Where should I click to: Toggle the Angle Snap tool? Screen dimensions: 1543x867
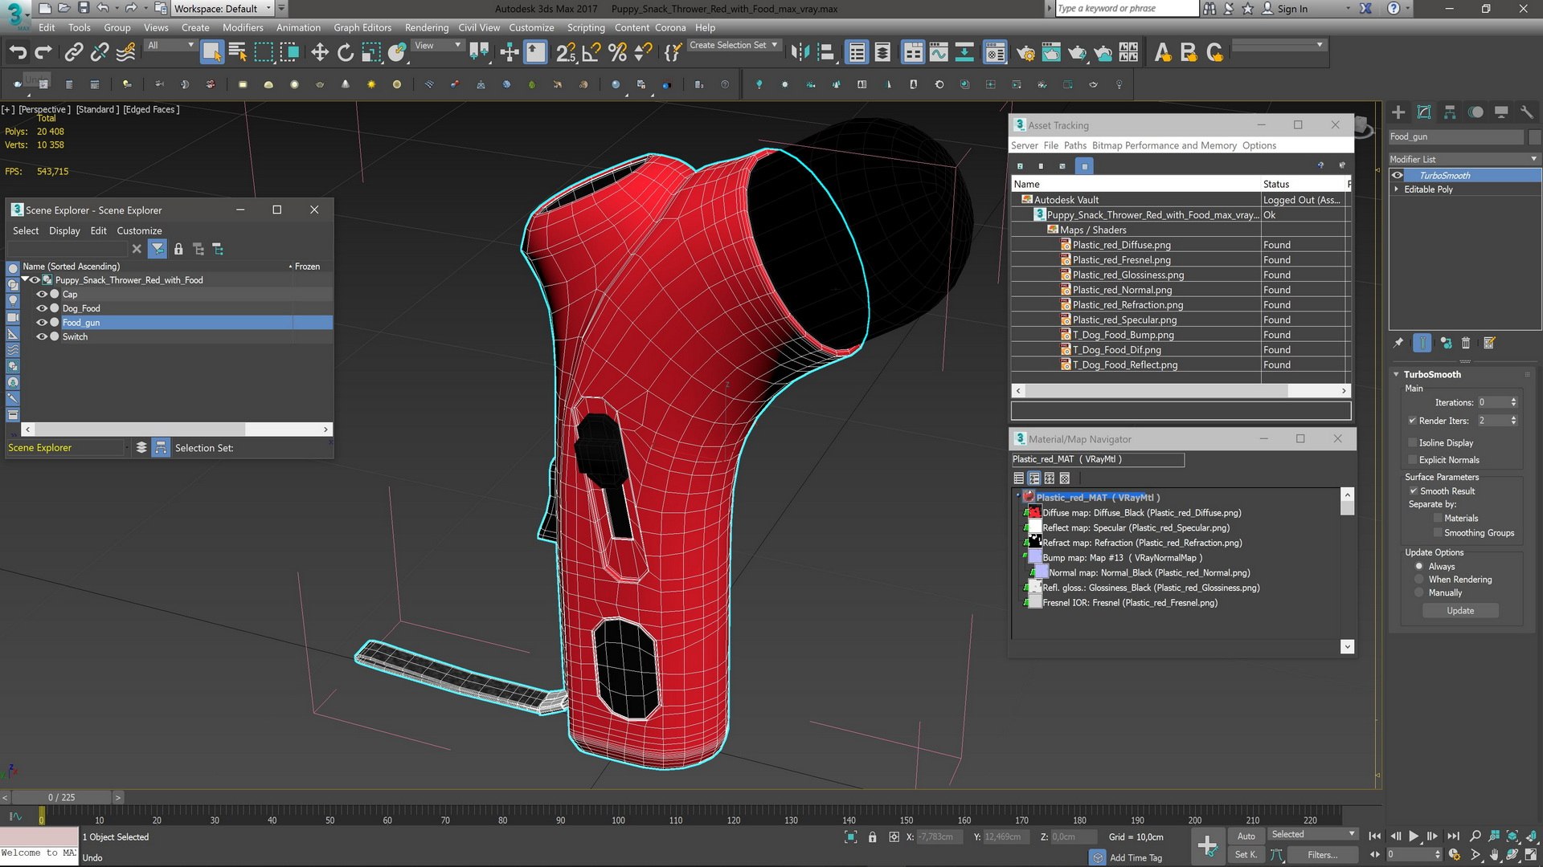click(x=591, y=53)
